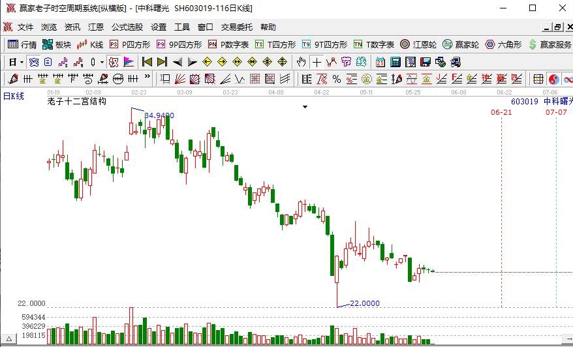Click the 06-21 date marker
This screenshot has height=347, width=573.
pyautogui.click(x=501, y=112)
